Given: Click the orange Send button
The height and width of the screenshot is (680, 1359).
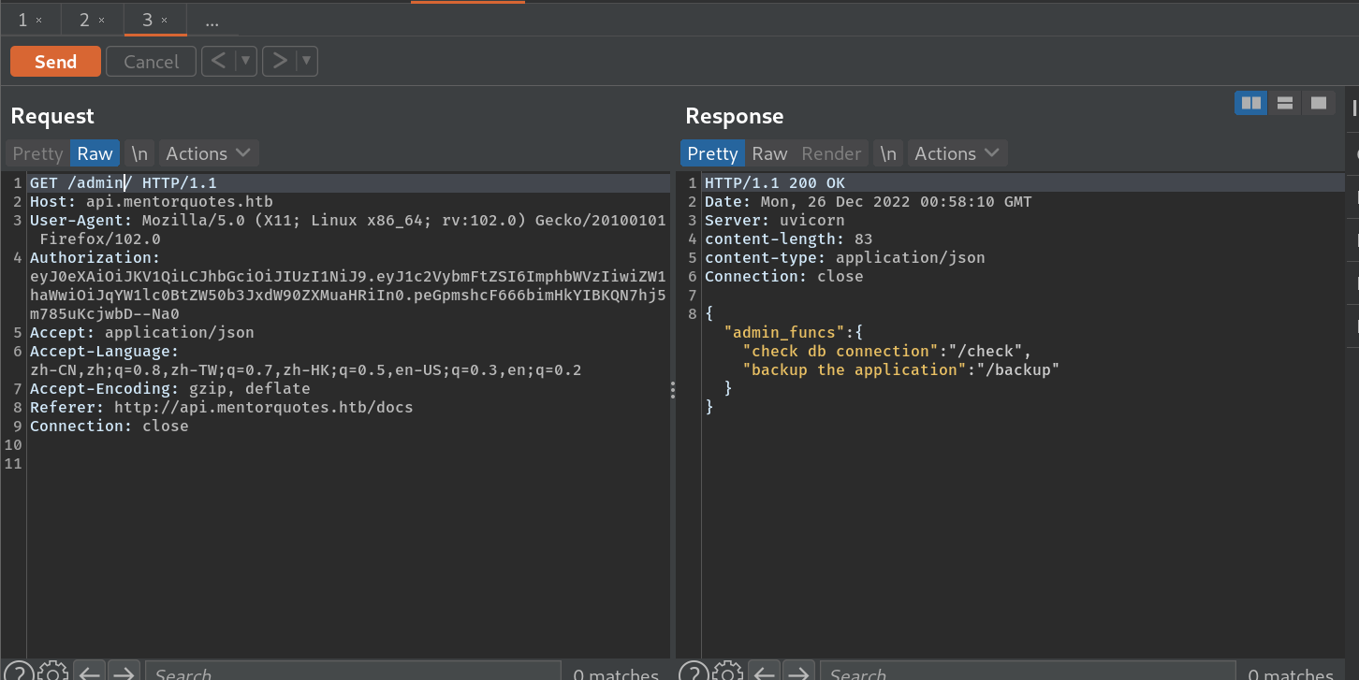Looking at the screenshot, I should (x=55, y=62).
